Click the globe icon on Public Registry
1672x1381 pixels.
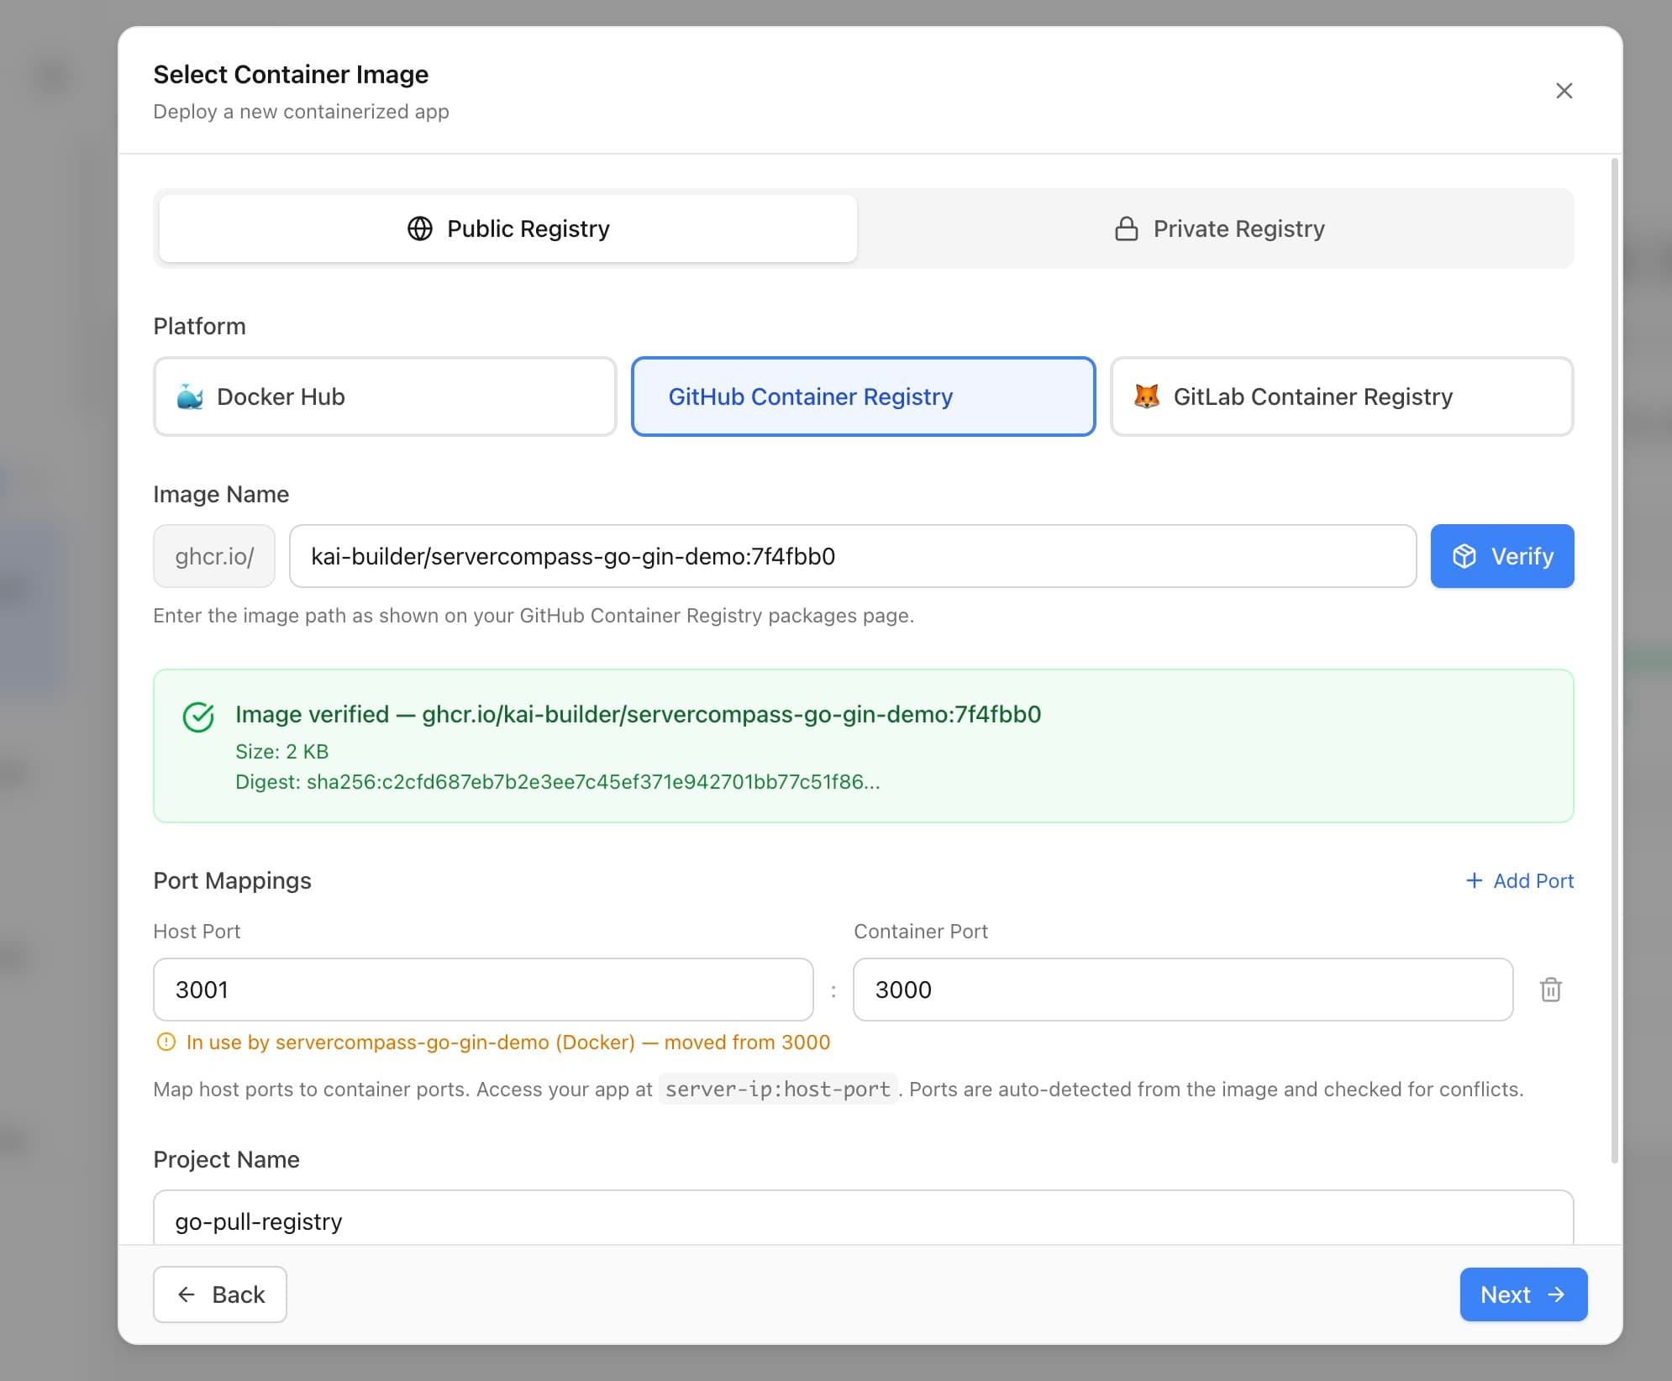(418, 228)
